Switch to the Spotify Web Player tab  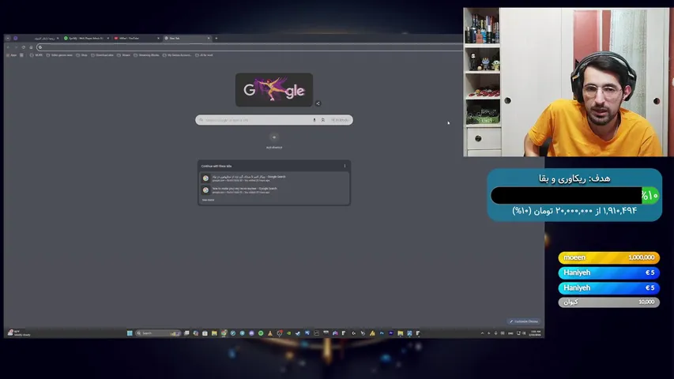click(85, 38)
